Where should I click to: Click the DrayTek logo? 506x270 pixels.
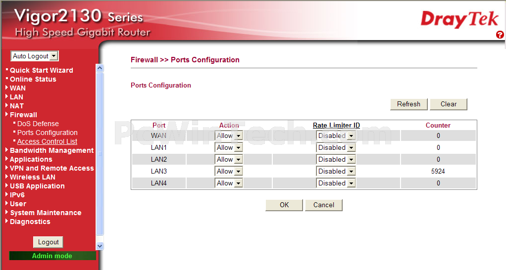coord(459,19)
